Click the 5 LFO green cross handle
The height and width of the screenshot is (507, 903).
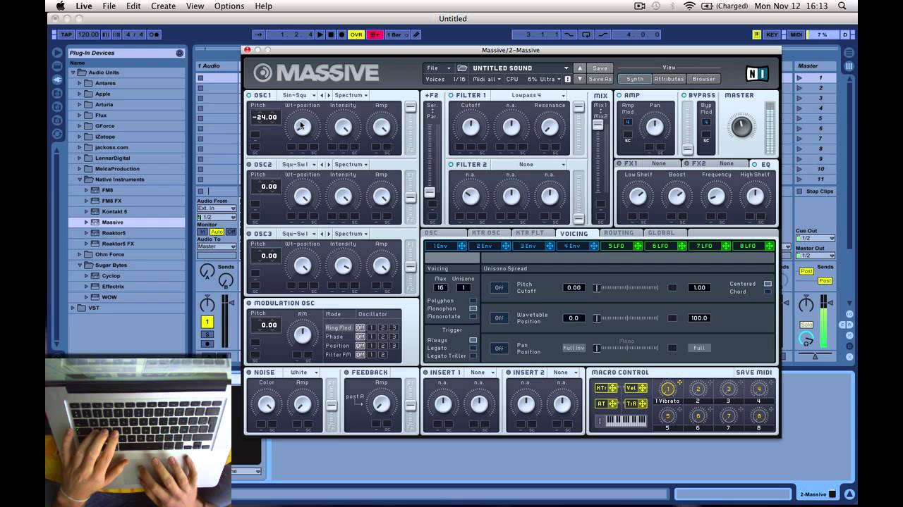[638, 246]
